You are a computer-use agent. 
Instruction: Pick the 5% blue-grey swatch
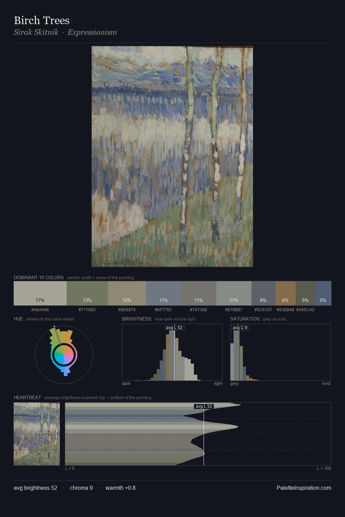point(323,293)
